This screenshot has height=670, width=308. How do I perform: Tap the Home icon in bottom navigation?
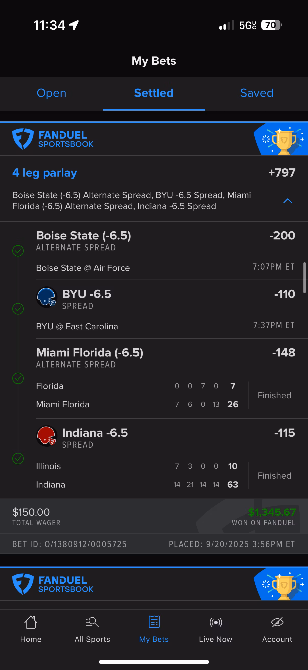(x=31, y=622)
